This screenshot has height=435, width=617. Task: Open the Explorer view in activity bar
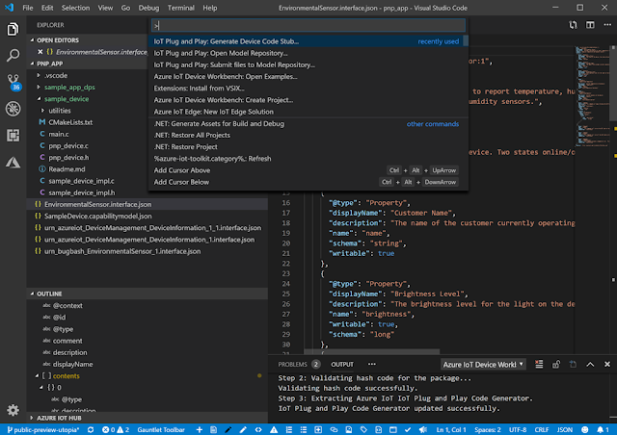[13, 29]
